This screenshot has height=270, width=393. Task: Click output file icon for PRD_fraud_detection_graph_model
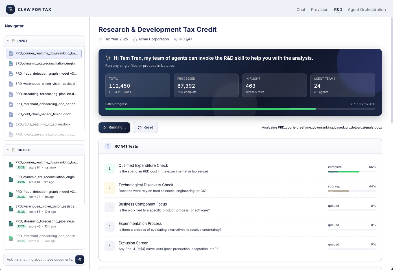pos(11,194)
